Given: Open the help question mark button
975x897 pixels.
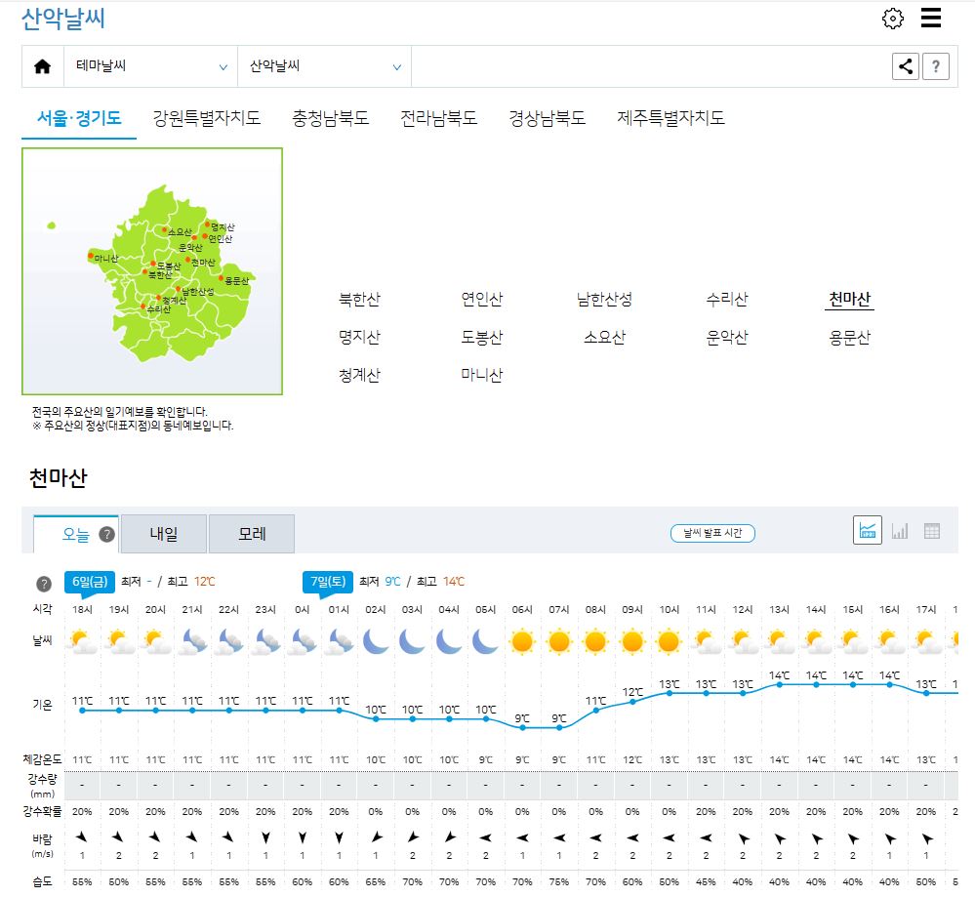Looking at the screenshot, I should [x=936, y=66].
